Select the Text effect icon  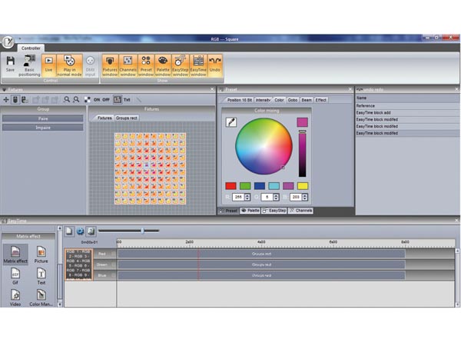pos(41,276)
